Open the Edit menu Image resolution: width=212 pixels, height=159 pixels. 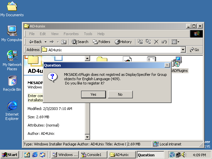coord(43,34)
